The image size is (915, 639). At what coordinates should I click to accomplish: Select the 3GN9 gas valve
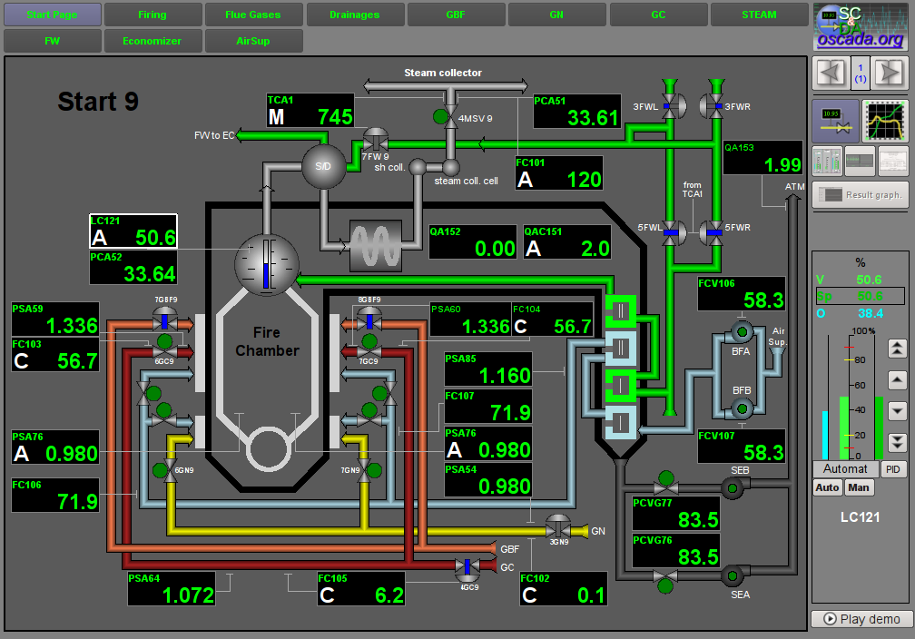[558, 528]
